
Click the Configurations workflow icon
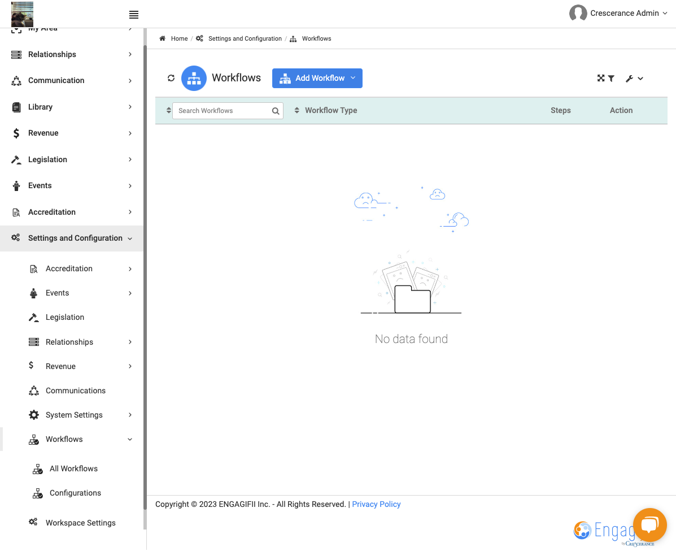pyautogui.click(x=38, y=493)
